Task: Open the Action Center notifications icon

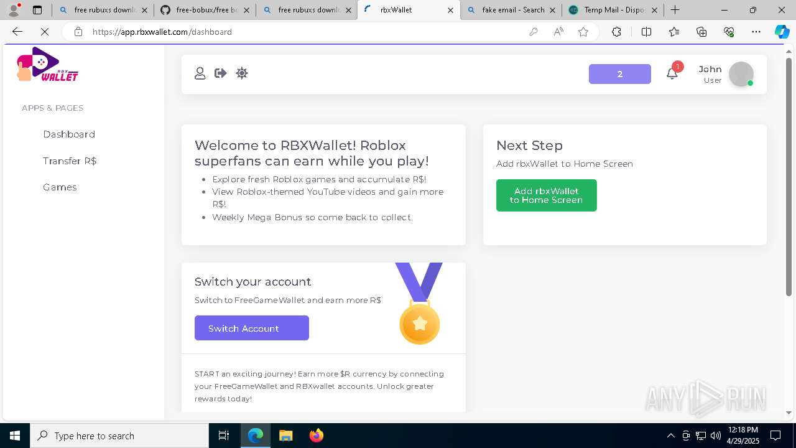Action: coord(775,436)
